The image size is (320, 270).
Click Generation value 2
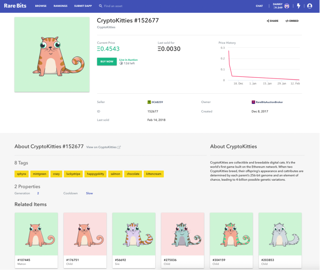(38, 193)
